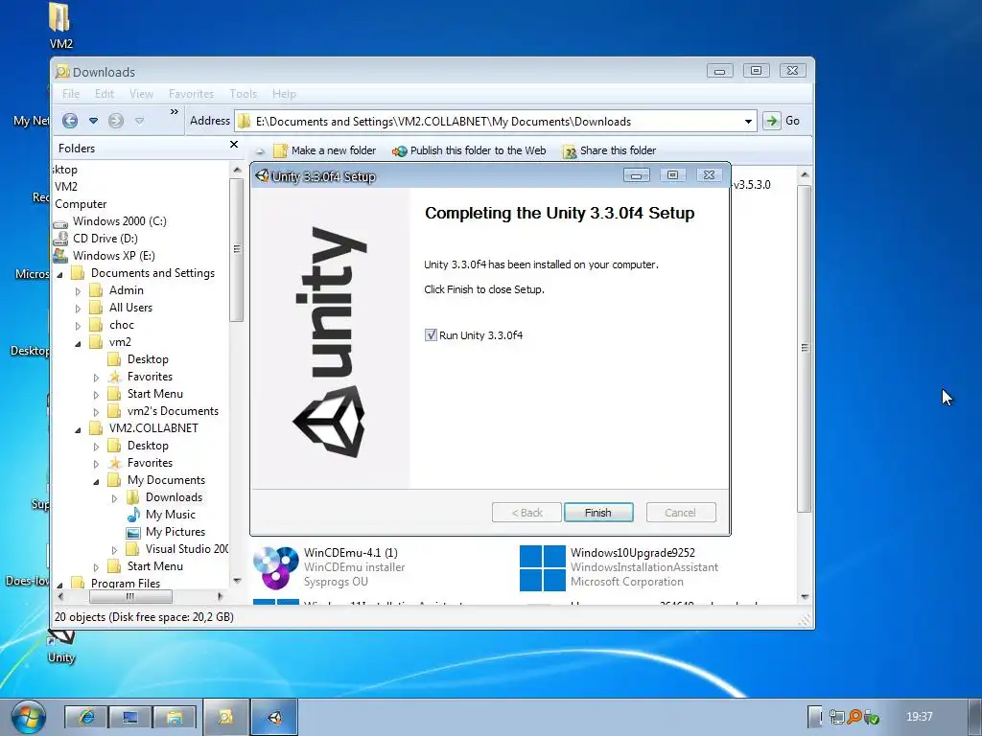Open Explorer folders taskbar icon
Viewport: 982px width, 736px height.
(175, 717)
